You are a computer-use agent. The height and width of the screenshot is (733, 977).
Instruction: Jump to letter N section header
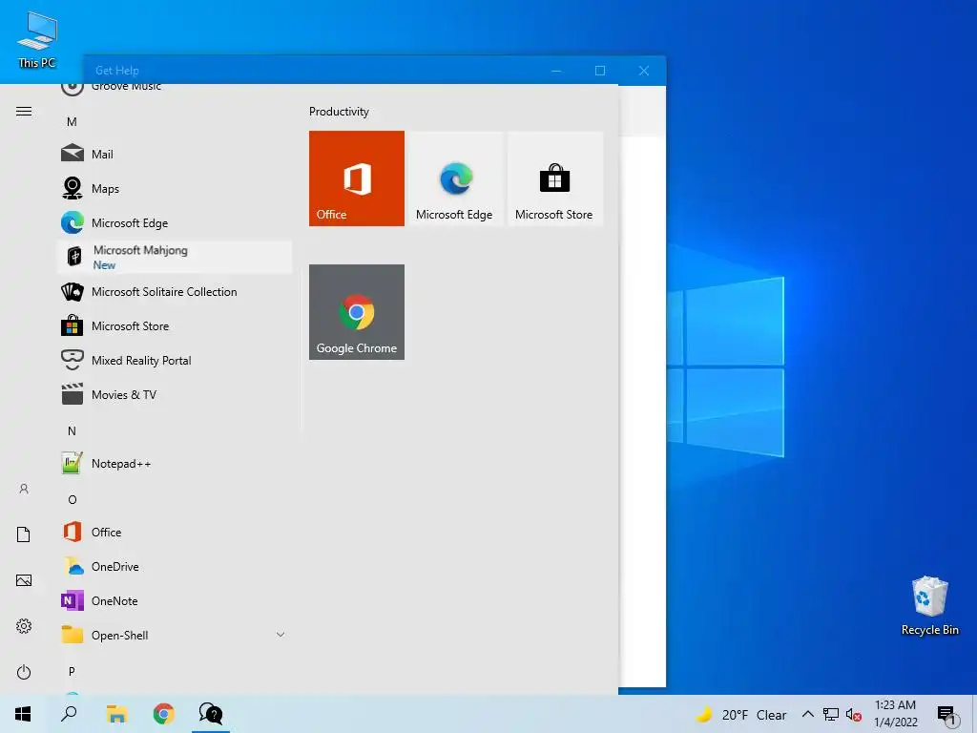(x=72, y=430)
